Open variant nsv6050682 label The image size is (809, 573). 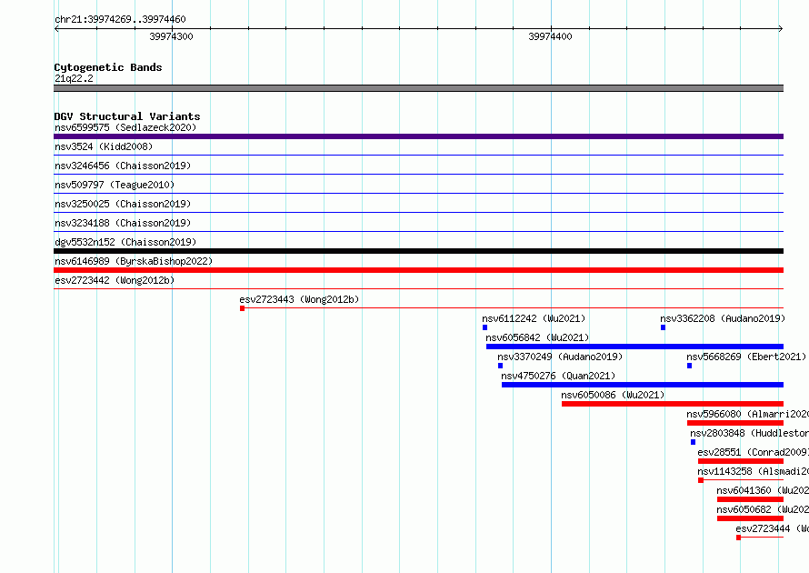763,509
